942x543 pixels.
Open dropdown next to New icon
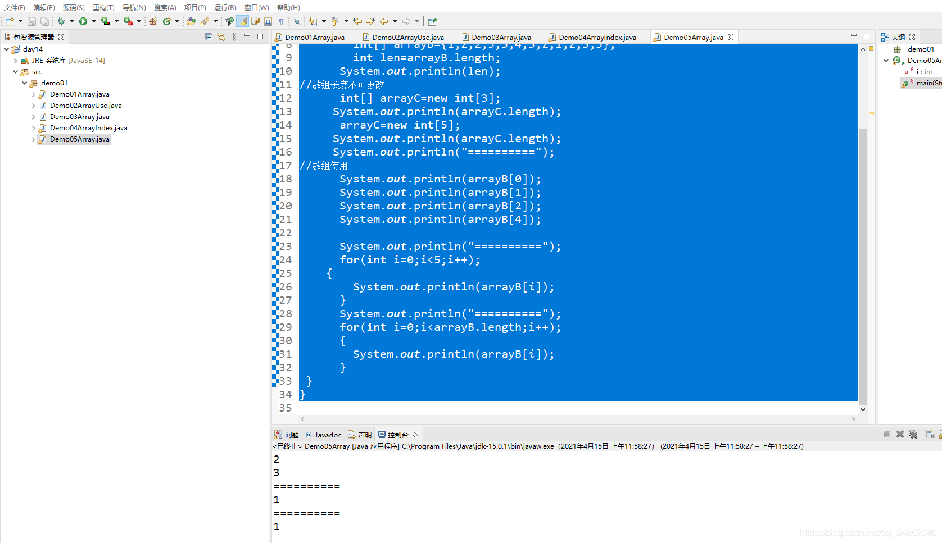(x=21, y=21)
